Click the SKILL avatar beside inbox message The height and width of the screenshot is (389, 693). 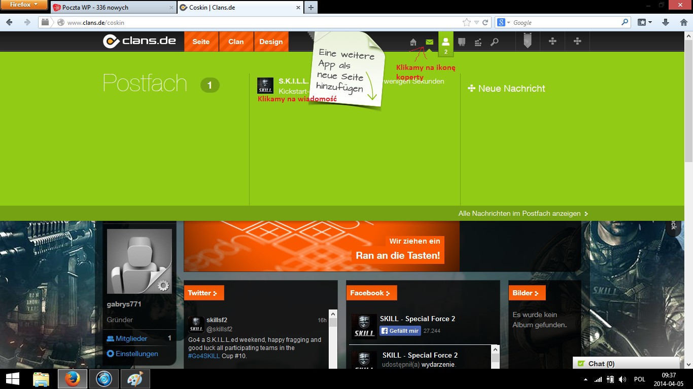[265, 86]
